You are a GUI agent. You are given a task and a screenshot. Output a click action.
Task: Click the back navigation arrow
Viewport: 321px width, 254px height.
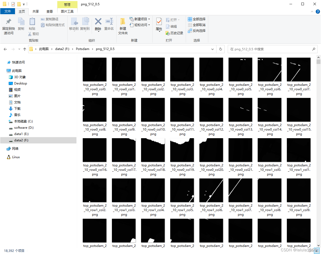pos(5,49)
